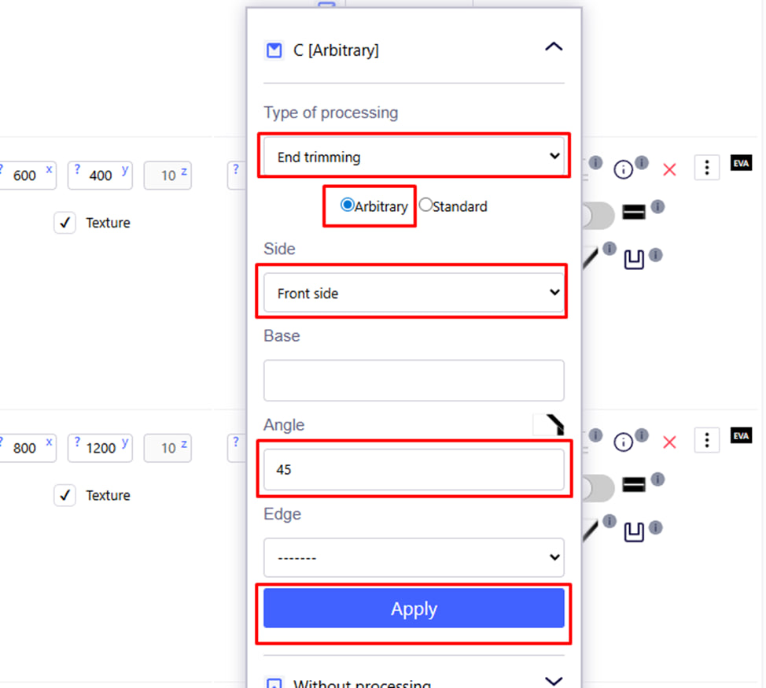Image resolution: width=766 pixels, height=688 pixels.
Task: Toggle the Texture checkbox under 800x1200 row
Action: pos(64,495)
